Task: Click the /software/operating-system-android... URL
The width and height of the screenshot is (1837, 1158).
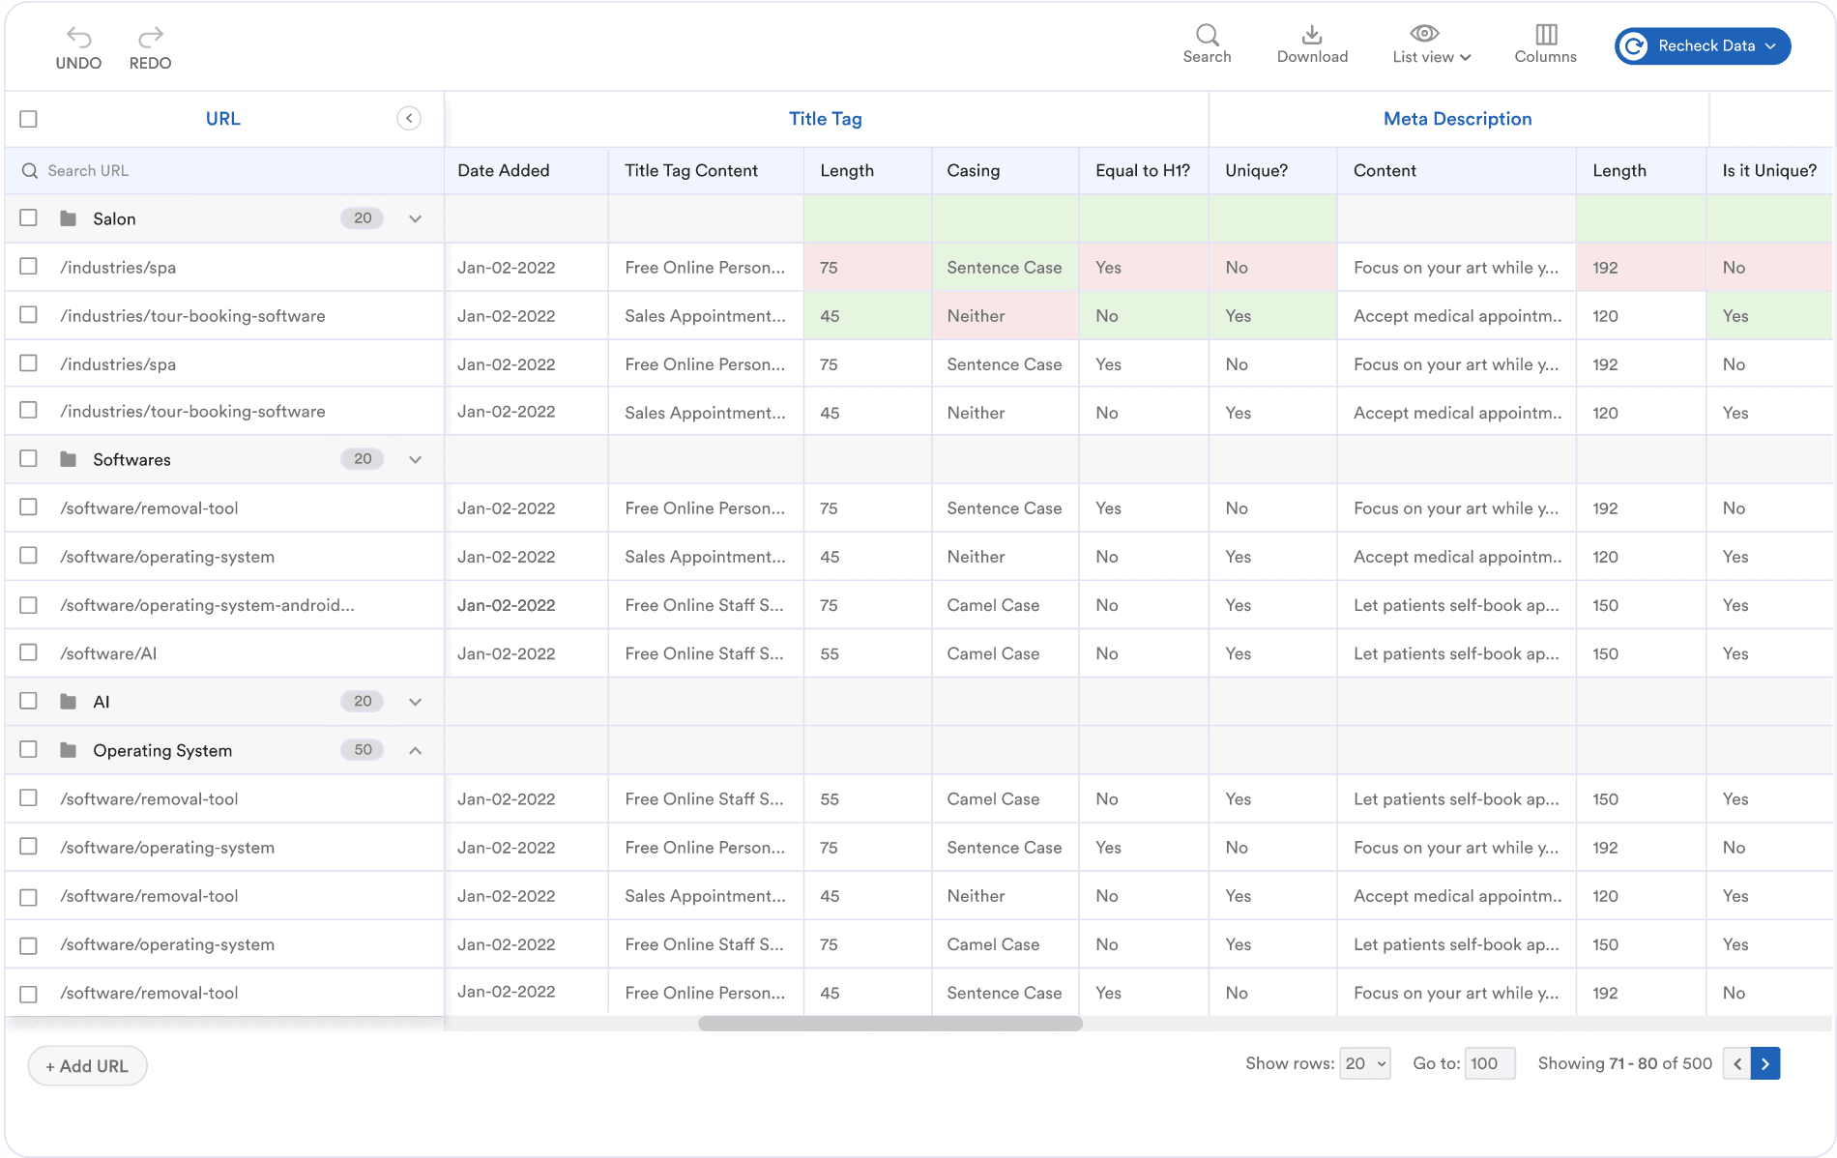Action: 207,606
